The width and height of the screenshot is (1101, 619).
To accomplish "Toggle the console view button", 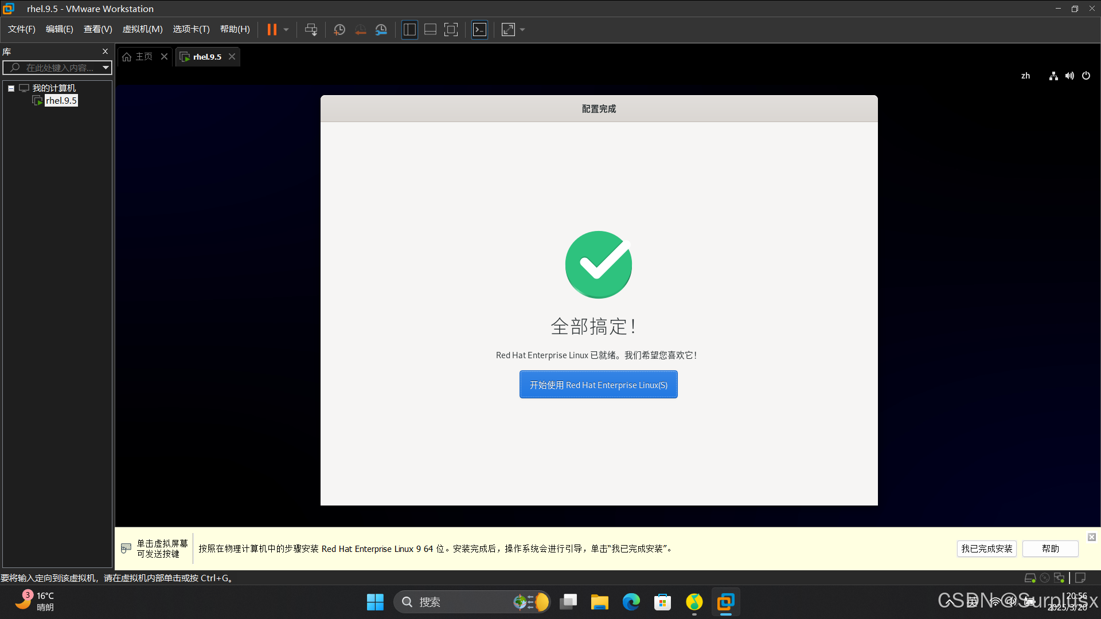I will [479, 30].
